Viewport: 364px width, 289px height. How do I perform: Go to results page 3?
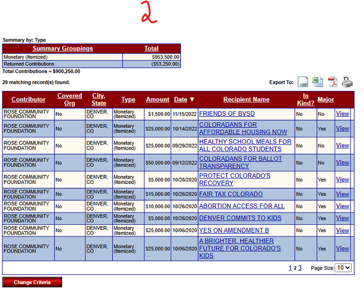pyautogui.click(x=300, y=268)
